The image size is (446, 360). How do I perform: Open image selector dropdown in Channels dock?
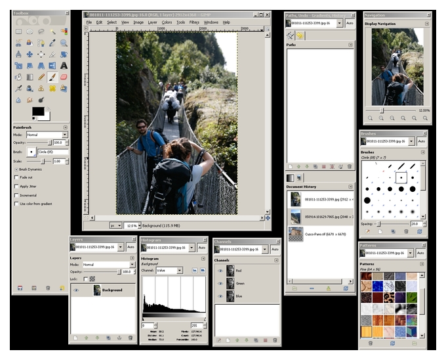coord(265,249)
